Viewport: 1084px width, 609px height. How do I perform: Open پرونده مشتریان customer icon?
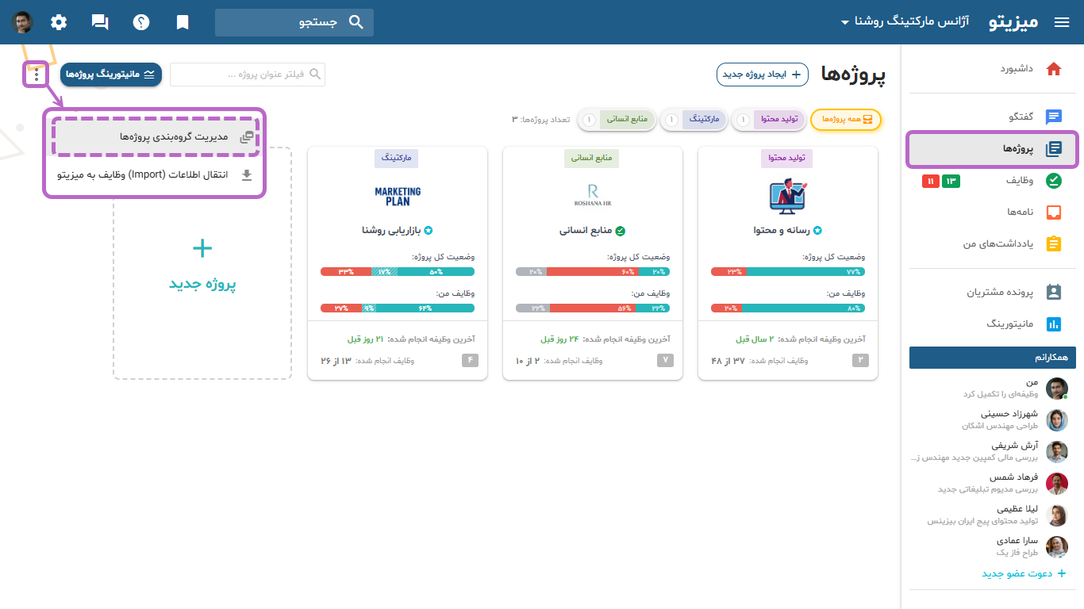[1054, 292]
